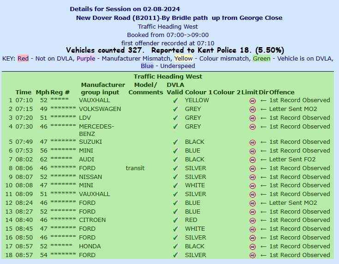Click the 40 limit sign in VOLKSWAGEN row
The image size is (339, 264).
click(x=253, y=110)
